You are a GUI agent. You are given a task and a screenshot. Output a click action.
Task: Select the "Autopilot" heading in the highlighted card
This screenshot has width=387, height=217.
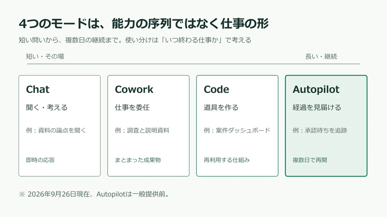(316, 90)
